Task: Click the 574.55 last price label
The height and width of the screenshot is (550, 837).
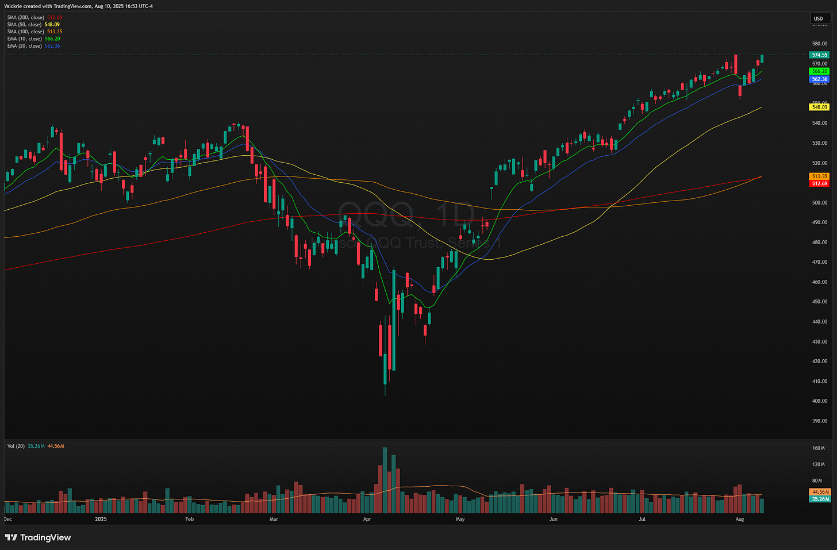Action: coord(820,55)
